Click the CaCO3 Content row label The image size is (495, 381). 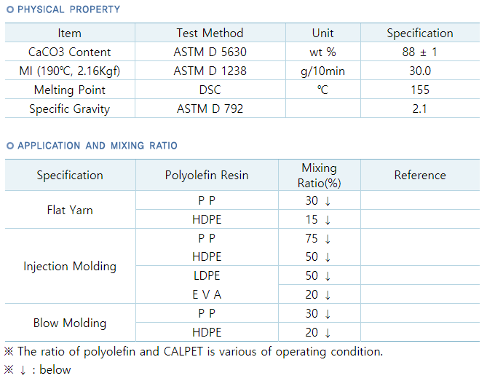[x=69, y=52]
